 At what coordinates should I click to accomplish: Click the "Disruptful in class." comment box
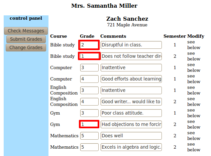click(131, 45)
